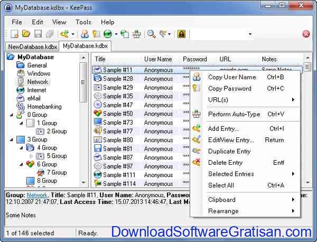Image resolution: width=317 pixels, height=242 pixels.
Task: Open the Rearrange submenu
Action: [x=246, y=211]
